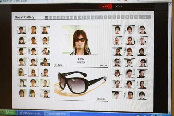Go Back to previous guest
The height and width of the screenshot is (116, 174).
coord(59,65)
